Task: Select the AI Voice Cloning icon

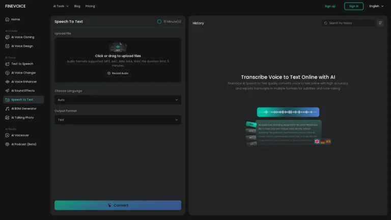Action: click(x=7, y=37)
